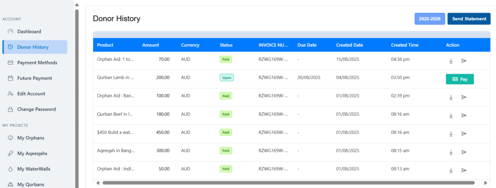Click the Change Password lock icon
This screenshot has width=496, height=188.
(11, 109)
